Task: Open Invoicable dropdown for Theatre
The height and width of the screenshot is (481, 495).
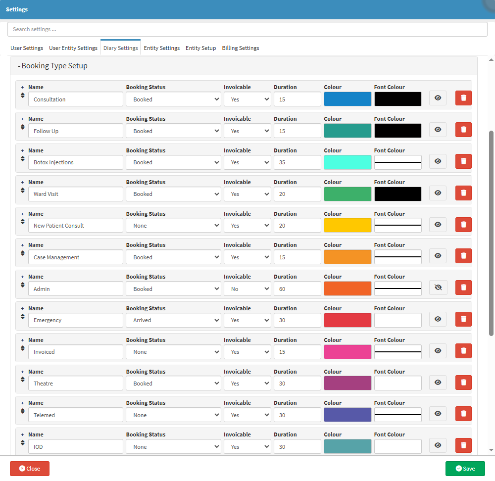Action: tap(247, 383)
